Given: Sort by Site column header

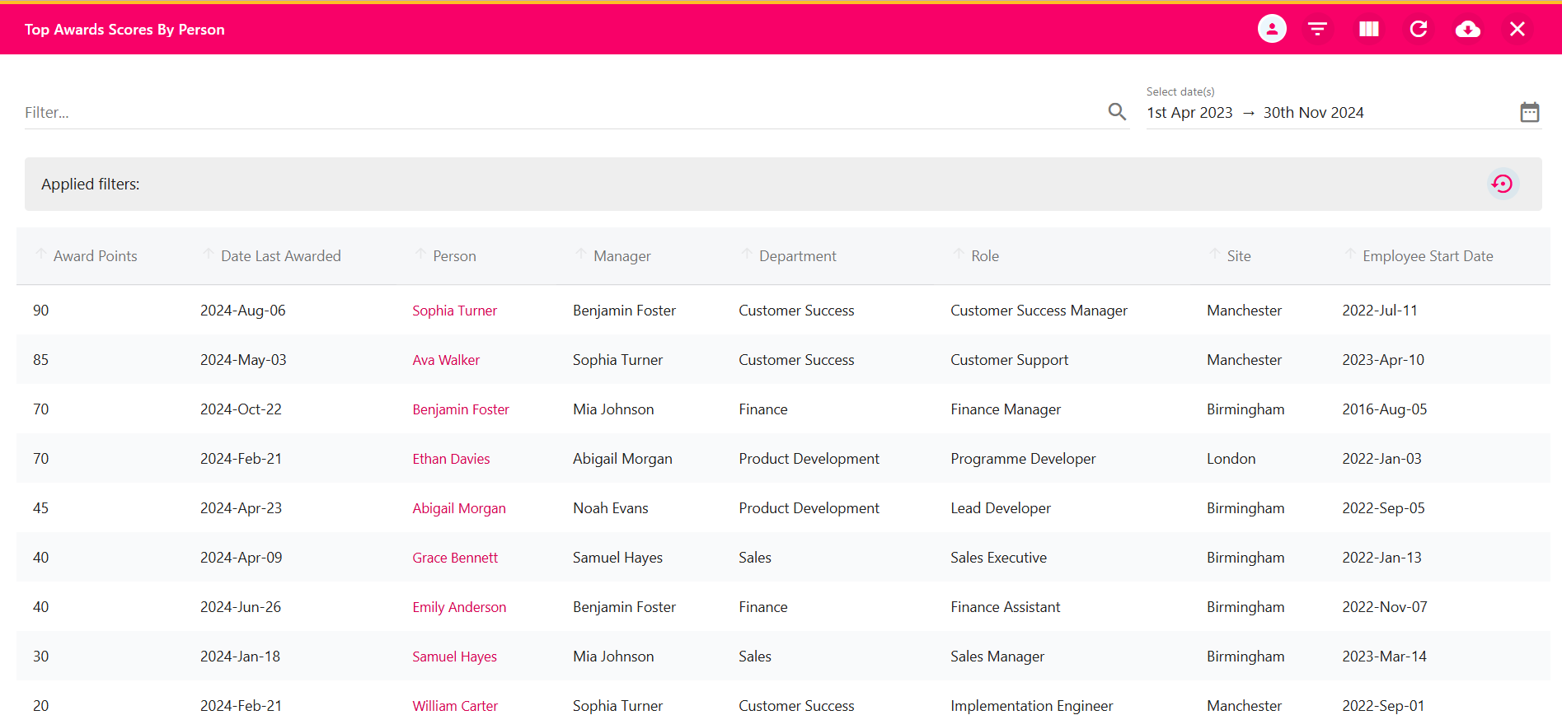Looking at the screenshot, I should click(1238, 256).
